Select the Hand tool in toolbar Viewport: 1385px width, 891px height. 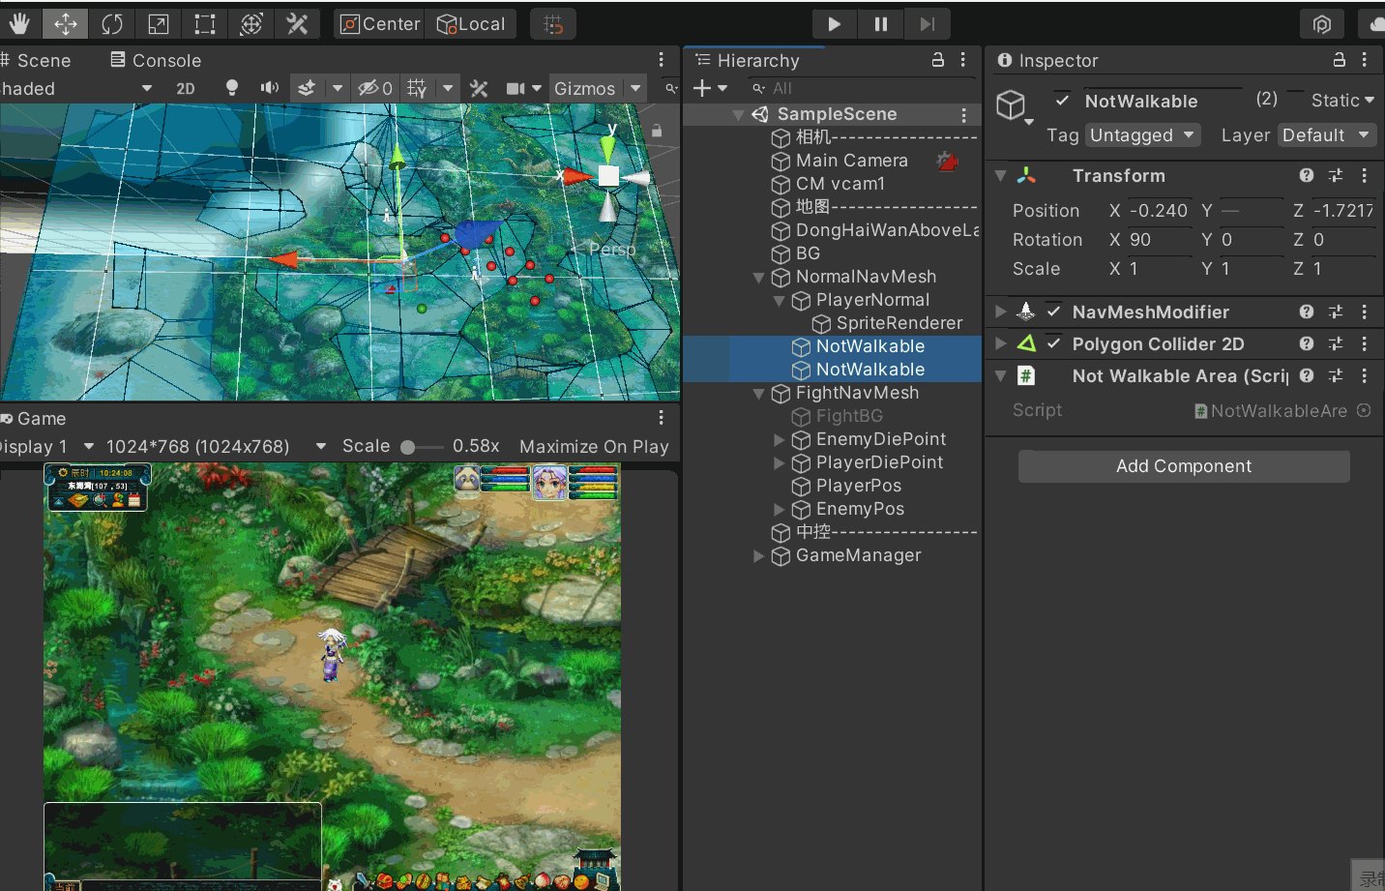(19, 23)
